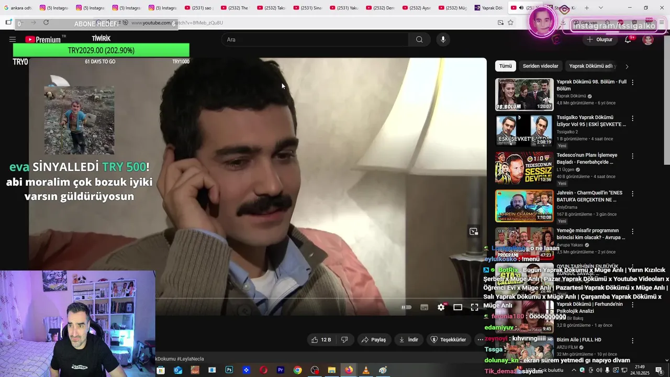Toggle subtitles in the video player
Screen dimensions: 670x377
click(424, 307)
